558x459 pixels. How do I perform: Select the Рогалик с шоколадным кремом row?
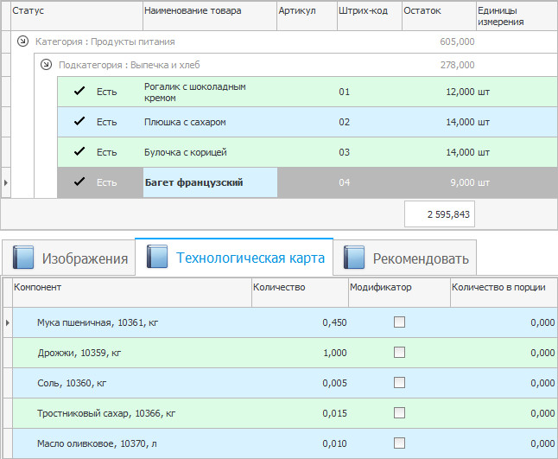(308, 92)
